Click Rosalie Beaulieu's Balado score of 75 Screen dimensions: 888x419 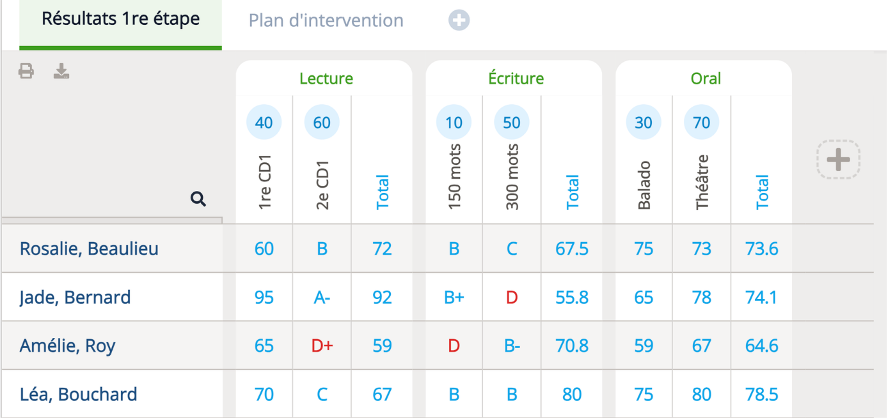coord(644,248)
